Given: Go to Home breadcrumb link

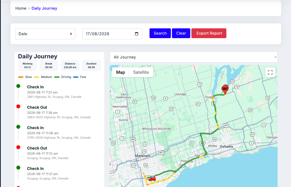Looking at the screenshot, I should pyautogui.click(x=21, y=8).
